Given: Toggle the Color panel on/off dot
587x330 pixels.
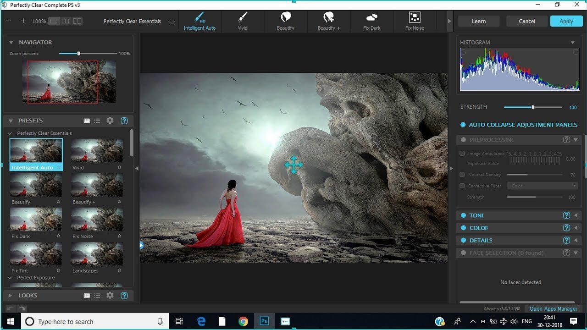Looking at the screenshot, I should pyautogui.click(x=463, y=228).
